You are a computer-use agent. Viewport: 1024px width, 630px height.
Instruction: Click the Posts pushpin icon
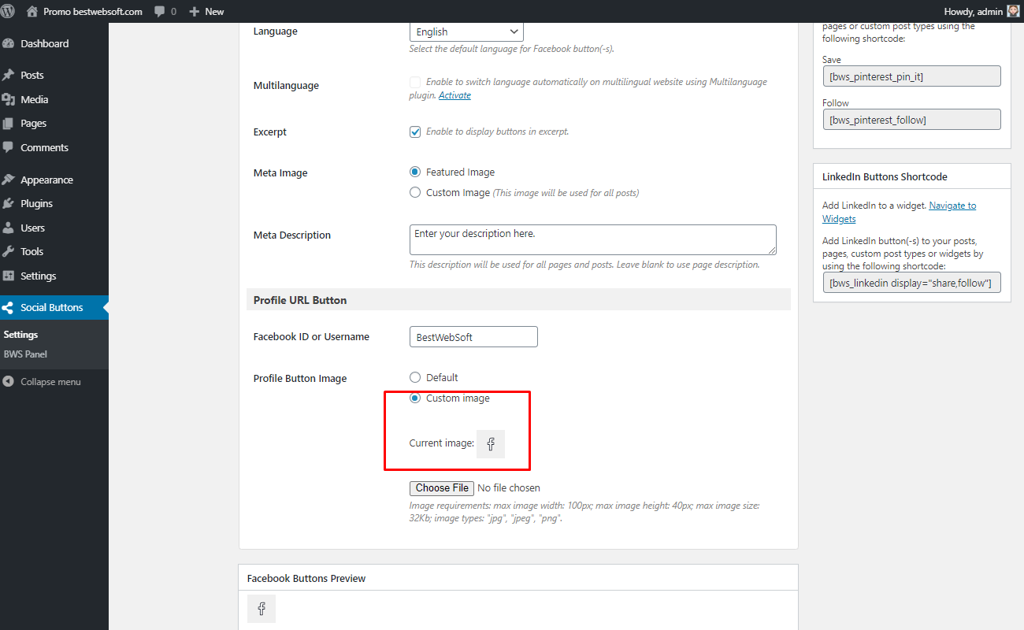(x=9, y=75)
